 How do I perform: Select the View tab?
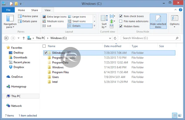(47, 10)
